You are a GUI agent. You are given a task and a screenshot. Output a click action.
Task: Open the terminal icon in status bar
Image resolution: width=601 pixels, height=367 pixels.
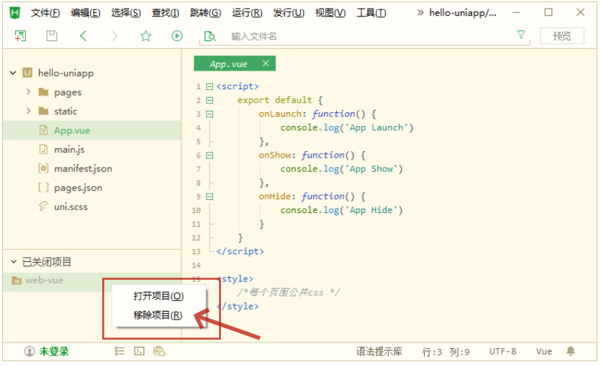(x=140, y=351)
